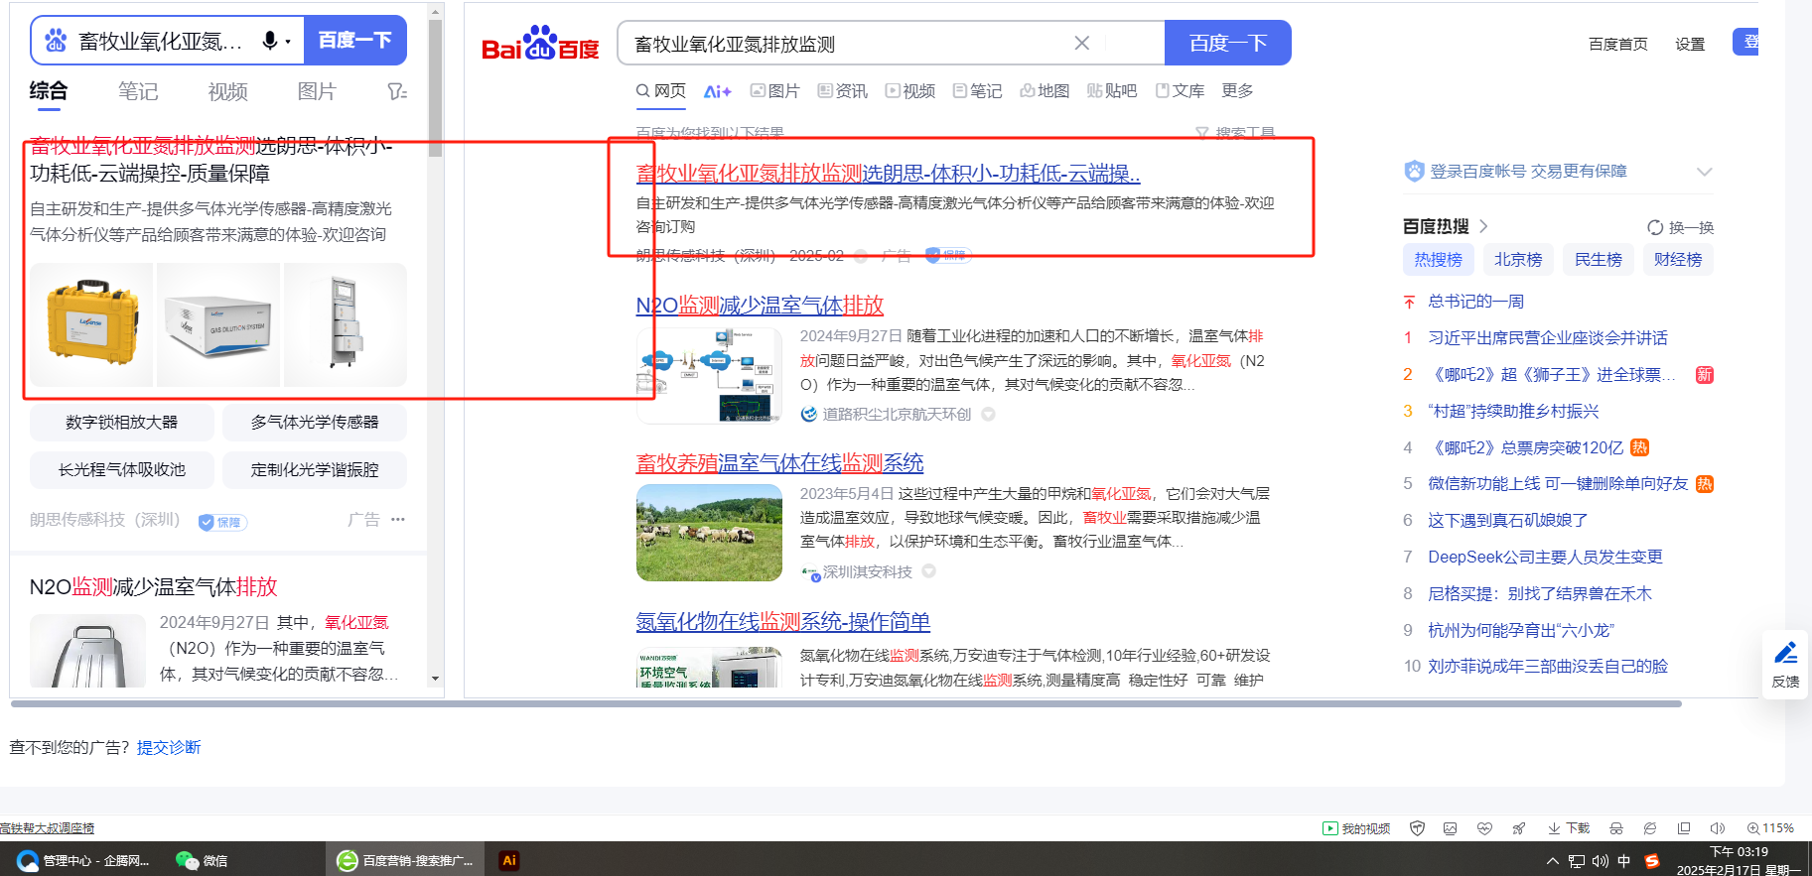The width and height of the screenshot is (1812, 876).
Task: Open 管理中心 taskbar app
Action: pyautogui.click(x=83, y=860)
